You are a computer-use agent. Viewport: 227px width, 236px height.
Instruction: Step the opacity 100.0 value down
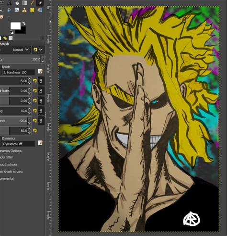(x=43, y=61)
